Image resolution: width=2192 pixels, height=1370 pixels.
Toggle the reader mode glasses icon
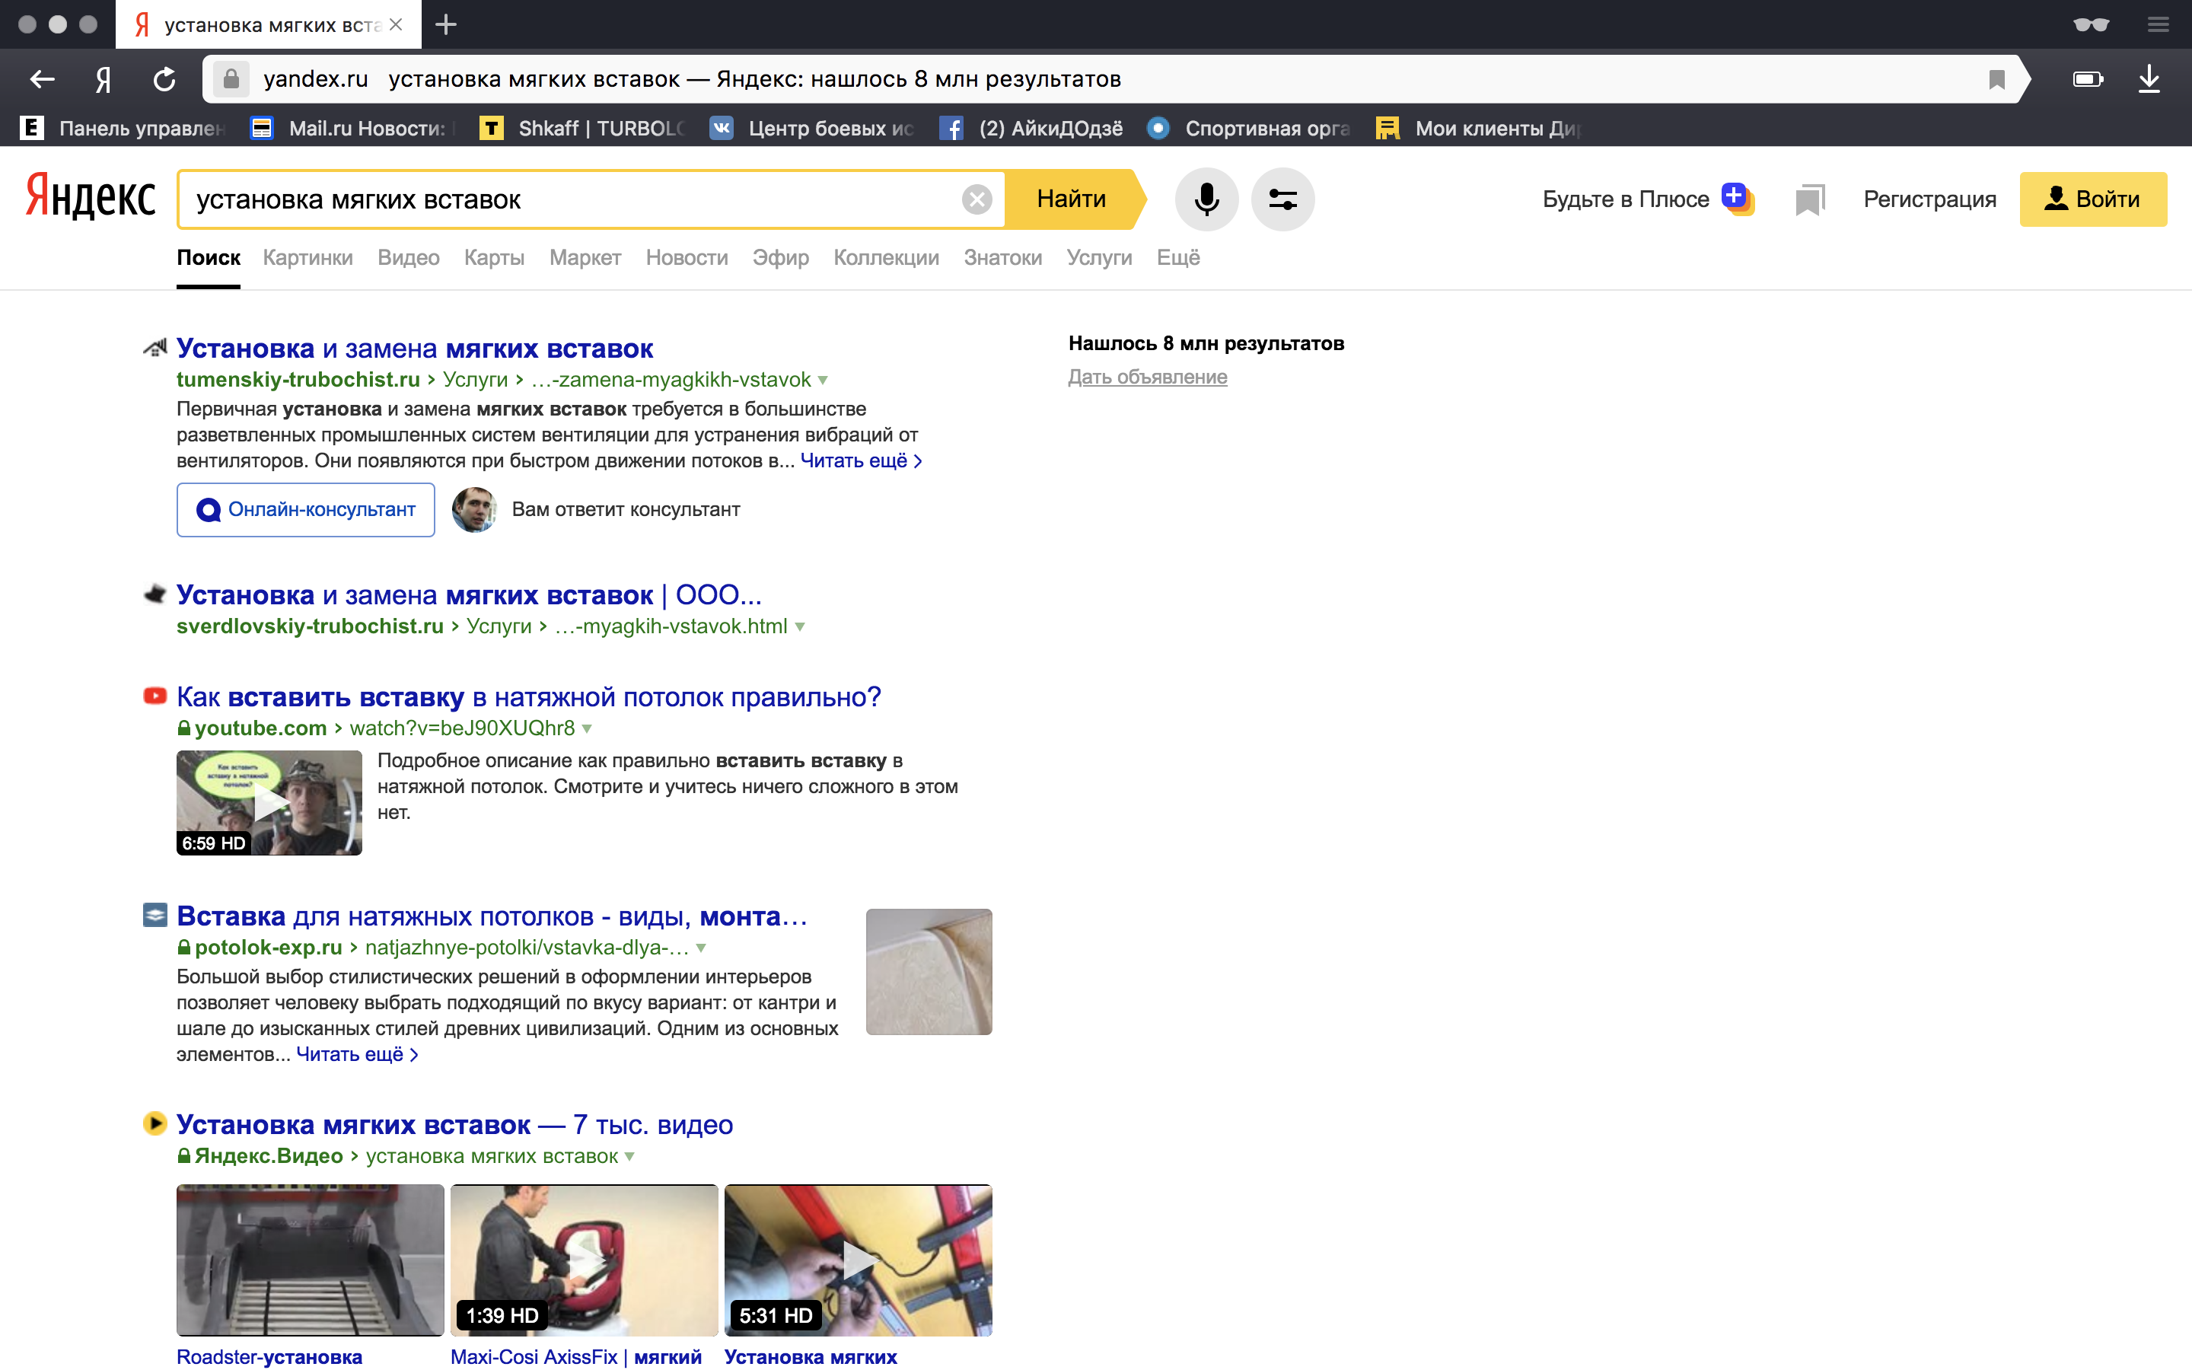point(2091,24)
